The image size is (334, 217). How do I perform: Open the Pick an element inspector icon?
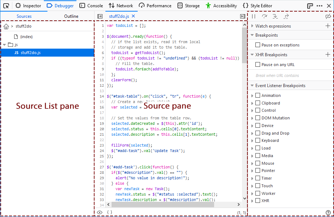tap(6, 5)
